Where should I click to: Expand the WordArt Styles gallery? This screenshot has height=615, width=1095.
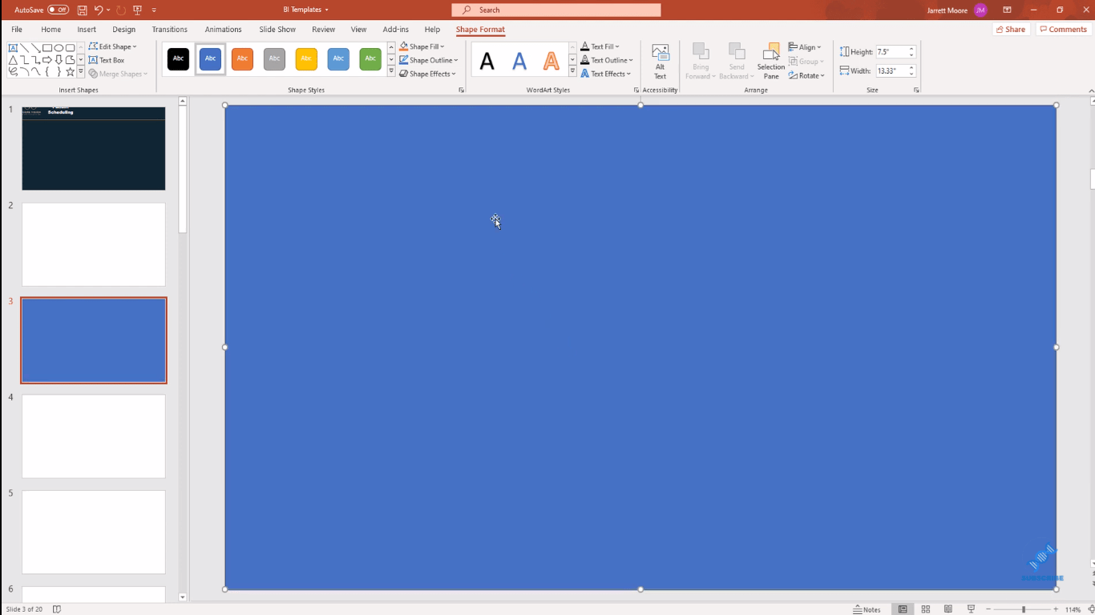pos(572,72)
